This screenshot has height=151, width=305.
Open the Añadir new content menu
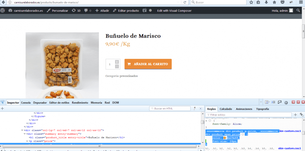tap(102, 11)
